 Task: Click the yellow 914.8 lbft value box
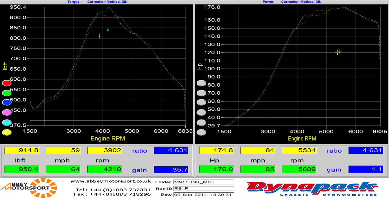point(22,150)
